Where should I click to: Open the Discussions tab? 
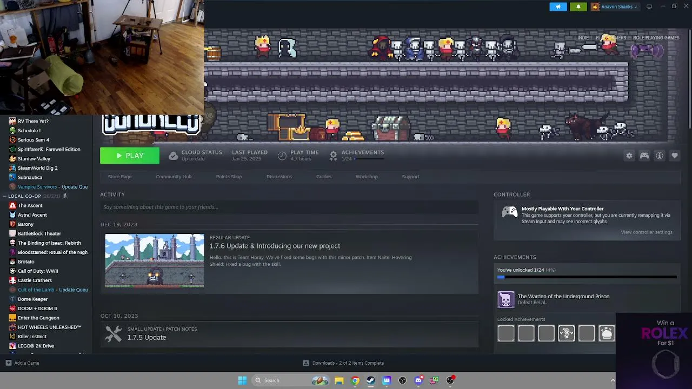pyautogui.click(x=279, y=177)
